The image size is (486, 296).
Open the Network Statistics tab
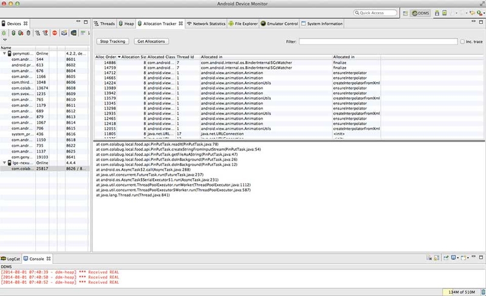(206, 24)
